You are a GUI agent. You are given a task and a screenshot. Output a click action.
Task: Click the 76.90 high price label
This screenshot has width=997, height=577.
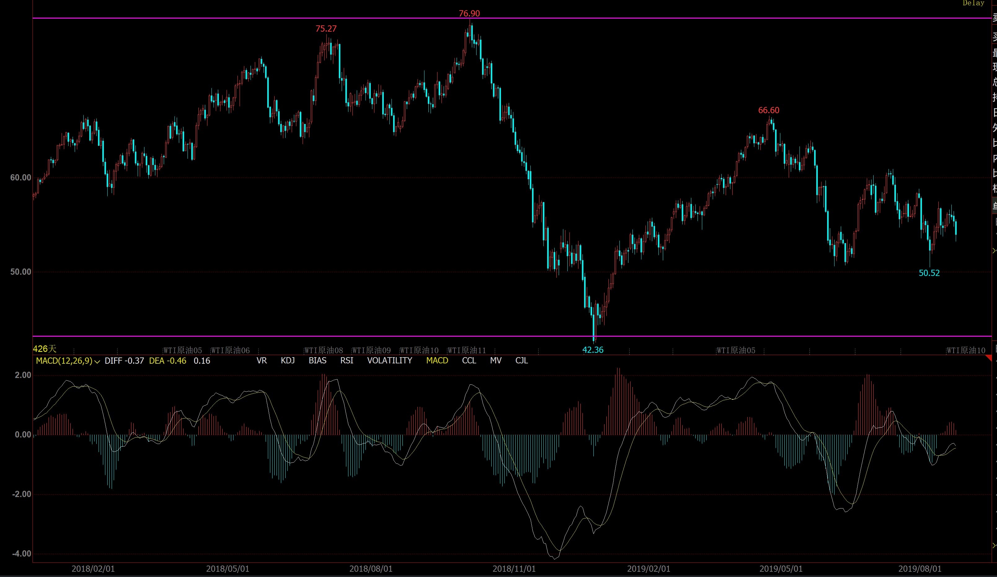(x=469, y=13)
